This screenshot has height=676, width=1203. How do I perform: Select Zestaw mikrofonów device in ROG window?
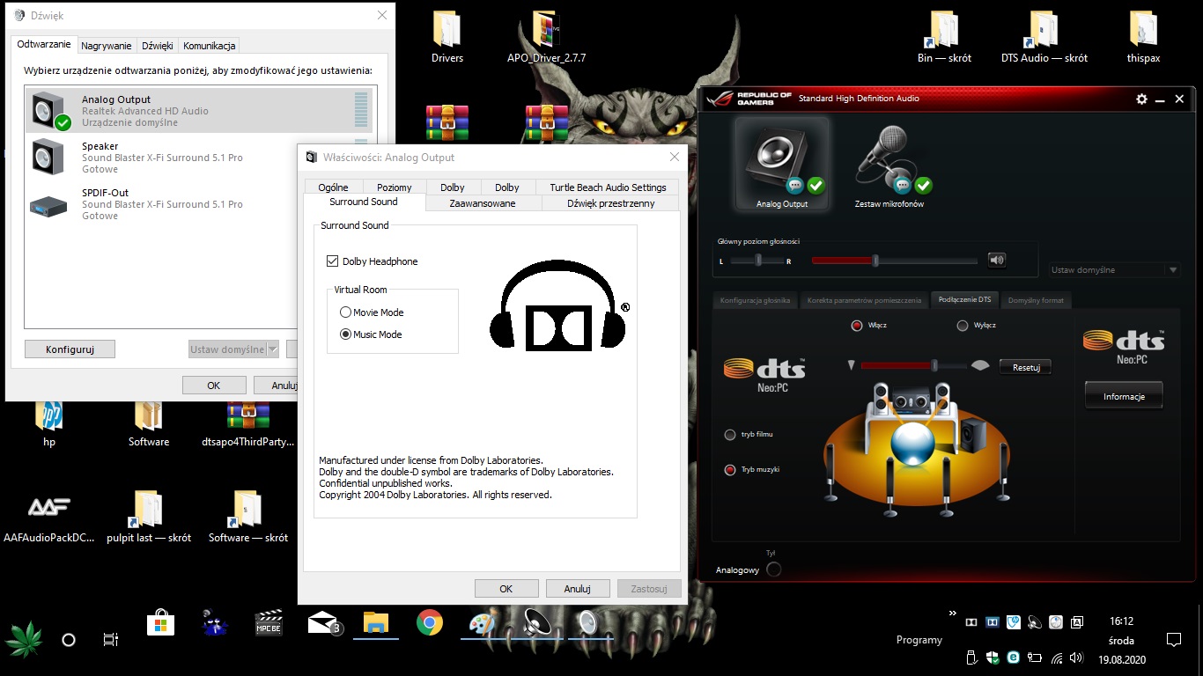pyautogui.click(x=889, y=165)
